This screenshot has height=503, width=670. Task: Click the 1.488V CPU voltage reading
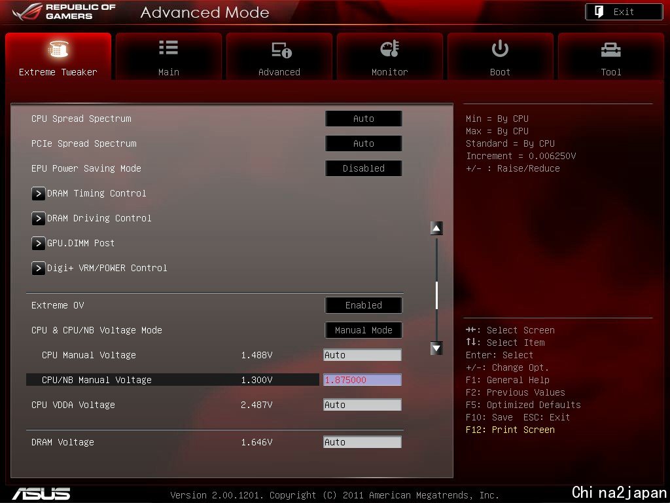pos(256,355)
